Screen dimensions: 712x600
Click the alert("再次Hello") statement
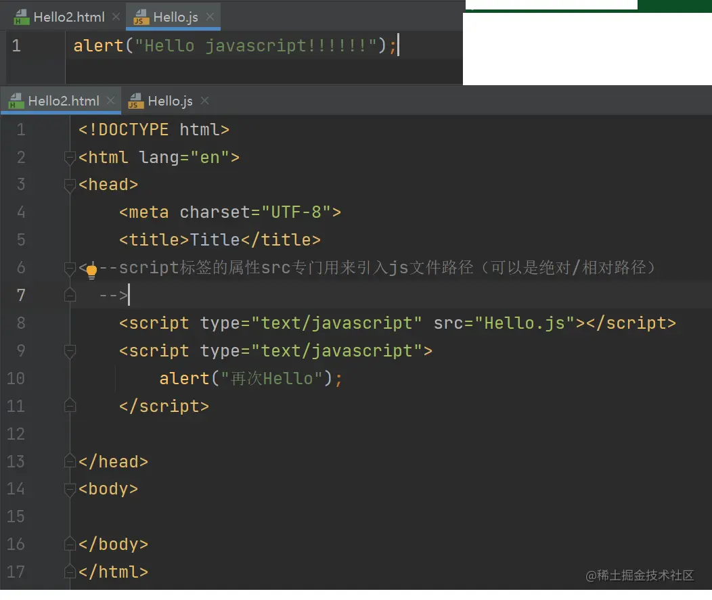click(x=250, y=379)
